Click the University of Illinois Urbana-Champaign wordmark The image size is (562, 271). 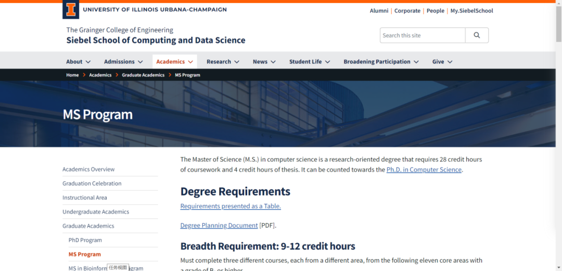click(x=155, y=10)
